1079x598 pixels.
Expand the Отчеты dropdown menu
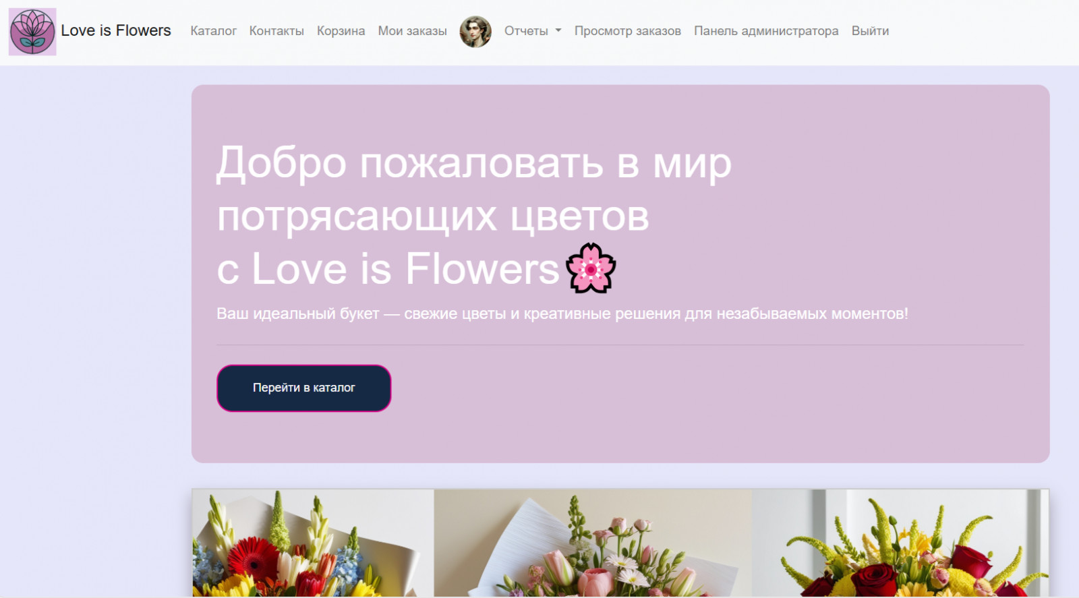[x=533, y=31]
